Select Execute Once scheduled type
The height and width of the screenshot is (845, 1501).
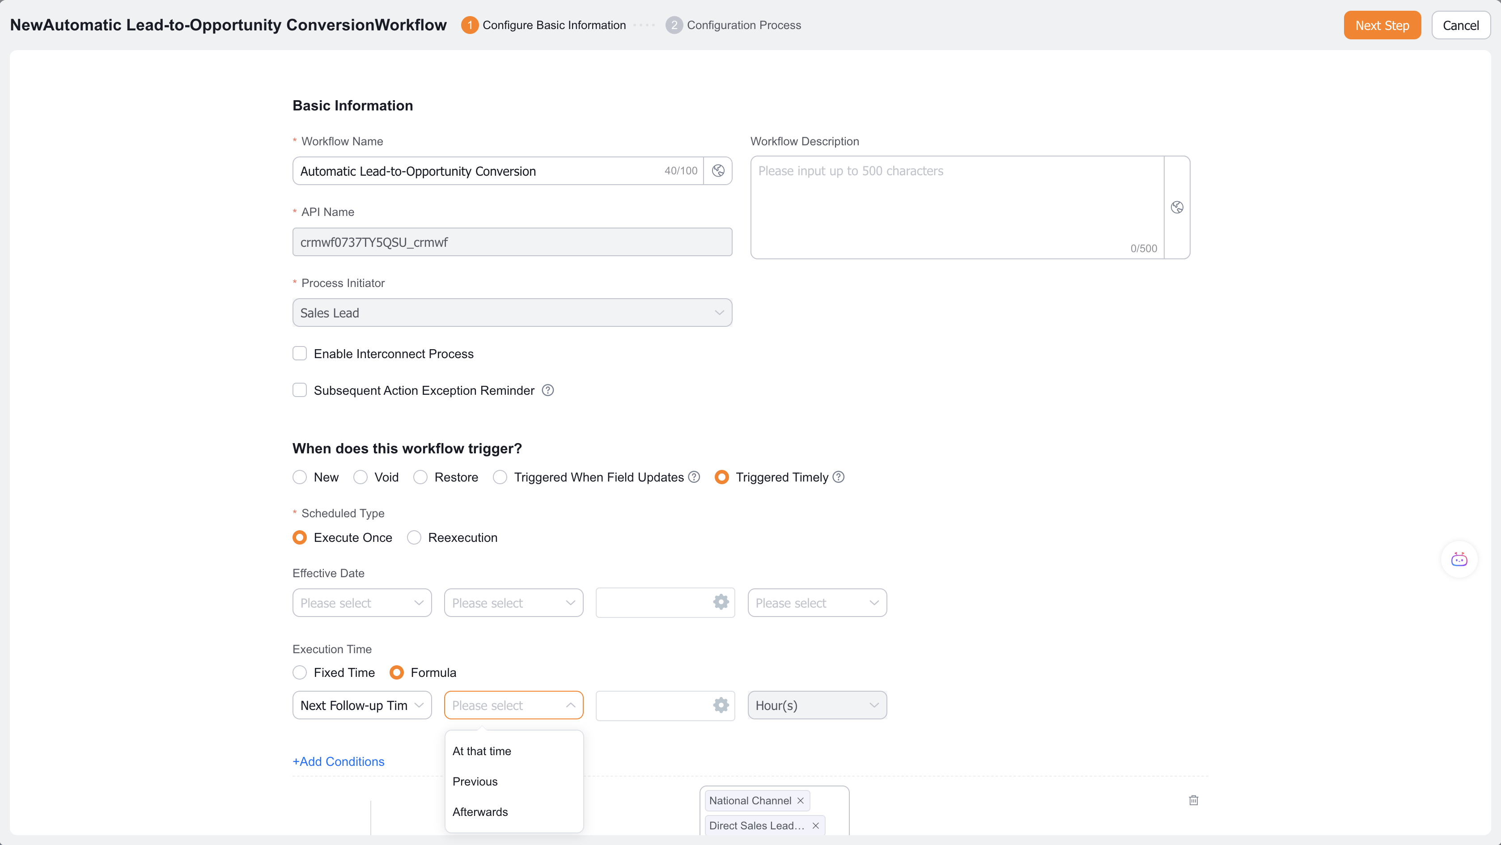coord(300,537)
